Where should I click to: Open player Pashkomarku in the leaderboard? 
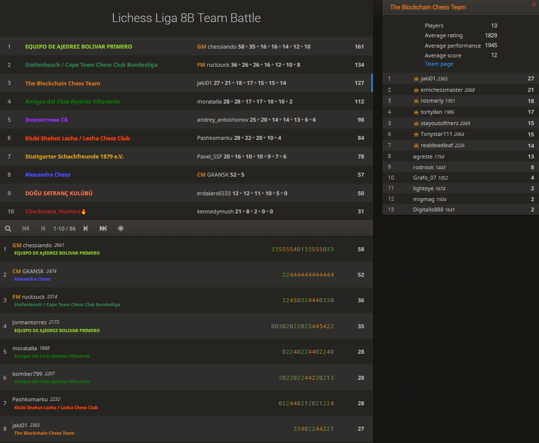pos(30,399)
